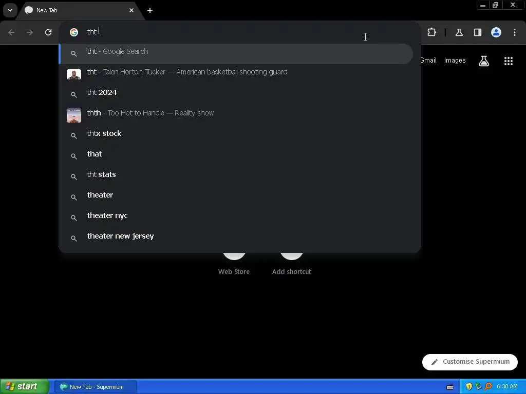Viewport: 526px width, 394px height.
Task: Go back to previous page
Action: [x=11, y=32]
